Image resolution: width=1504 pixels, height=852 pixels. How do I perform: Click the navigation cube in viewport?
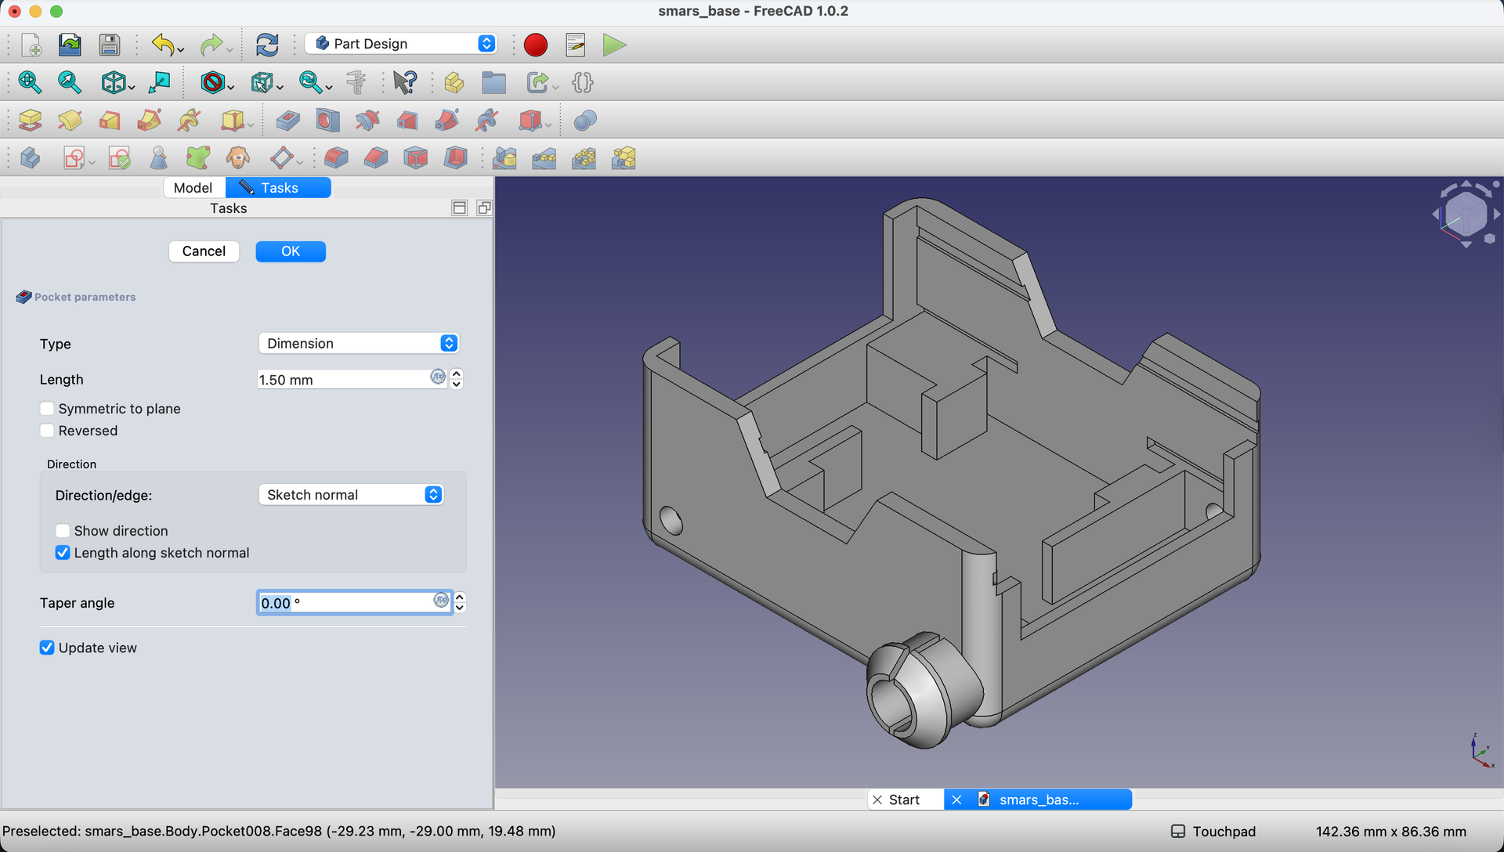(x=1465, y=214)
